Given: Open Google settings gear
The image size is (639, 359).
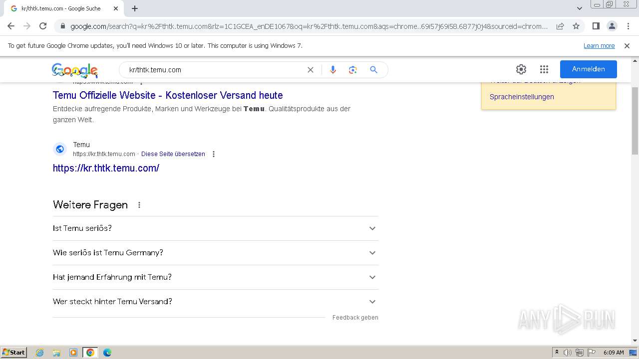Looking at the screenshot, I should [521, 69].
